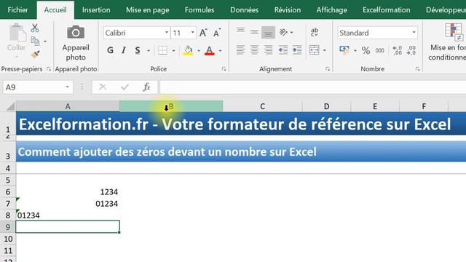Image resolution: width=466 pixels, height=262 pixels.
Task: Select row 10 header
Action: click(x=8, y=239)
